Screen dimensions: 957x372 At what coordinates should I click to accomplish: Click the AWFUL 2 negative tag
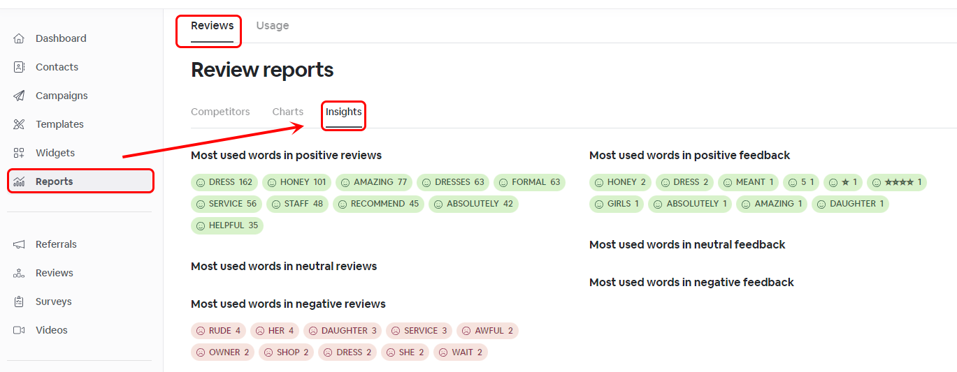tap(487, 331)
